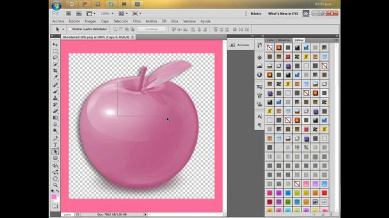Select the Eyedropper tool
Image resolution: width=389 pixels, height=218 pixels.
[55, 78]
